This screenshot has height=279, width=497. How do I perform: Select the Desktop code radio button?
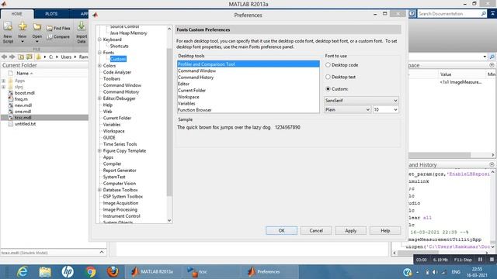328,65
